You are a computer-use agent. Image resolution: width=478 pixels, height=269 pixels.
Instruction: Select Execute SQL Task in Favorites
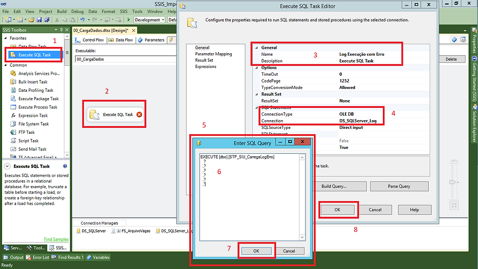[34, 55]
